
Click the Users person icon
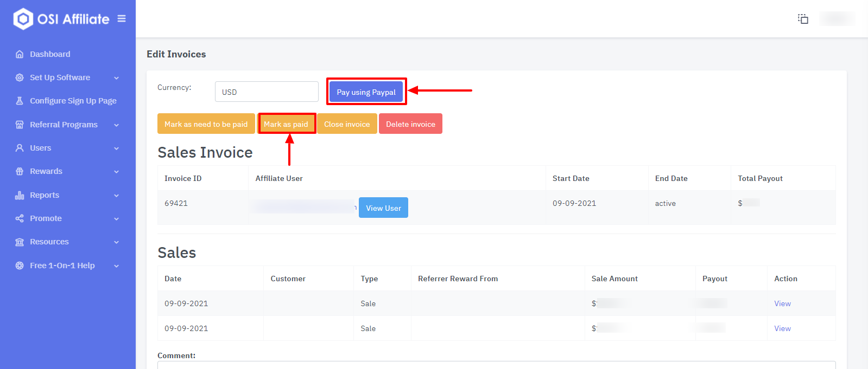20,148
